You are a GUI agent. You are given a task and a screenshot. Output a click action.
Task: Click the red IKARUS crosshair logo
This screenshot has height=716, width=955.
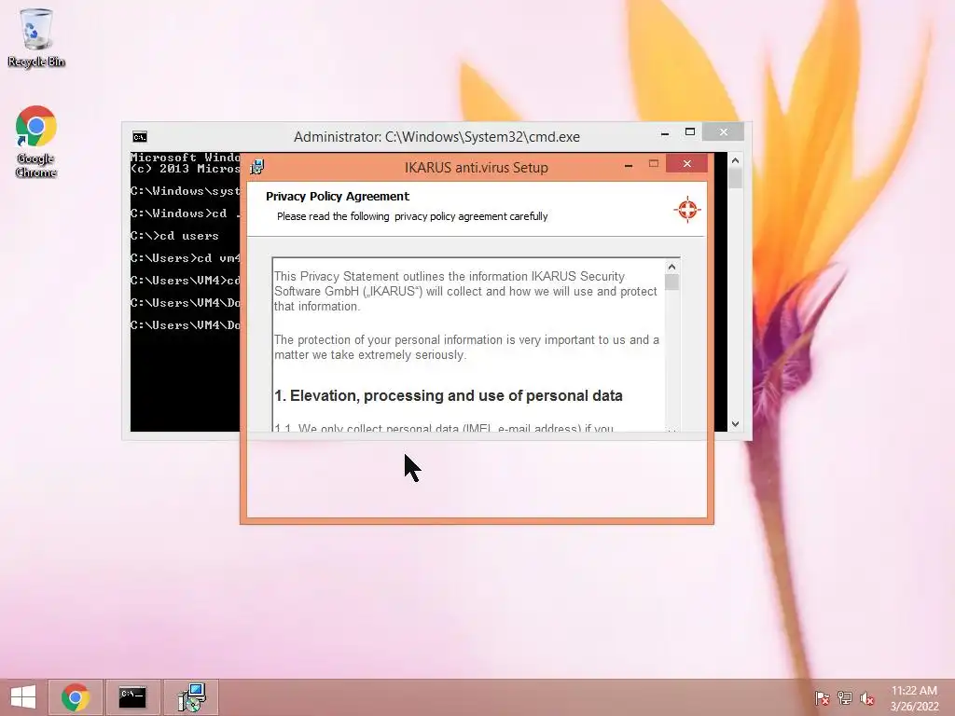(687, 210)
